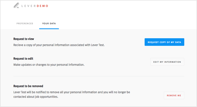Click 'Lever Test' in the view description
The image size is (197, 107).
coord(98,45)
